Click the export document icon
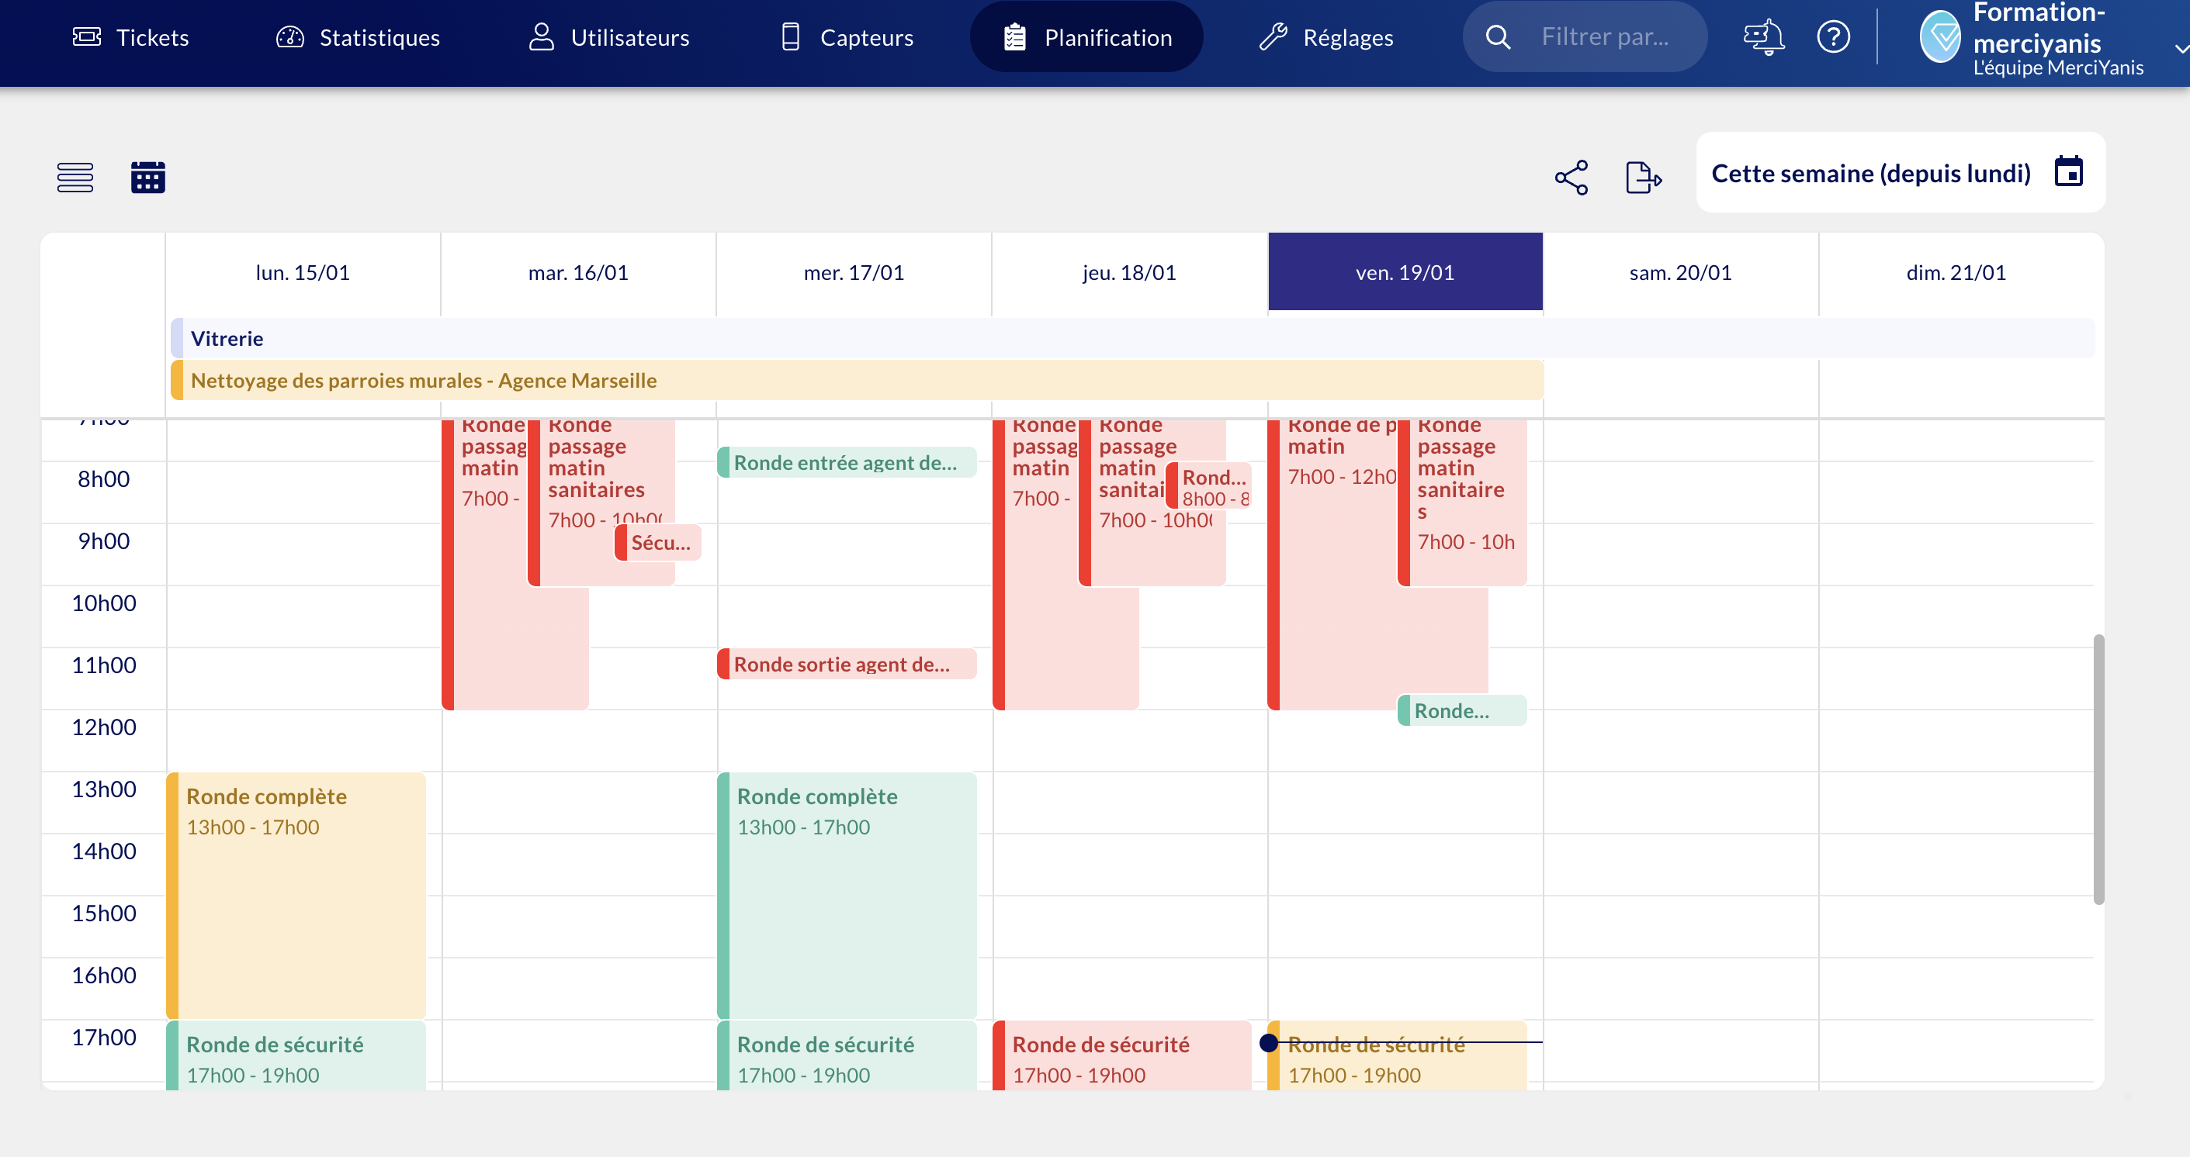The image size is (2190, 1157). pos(1642,177)
